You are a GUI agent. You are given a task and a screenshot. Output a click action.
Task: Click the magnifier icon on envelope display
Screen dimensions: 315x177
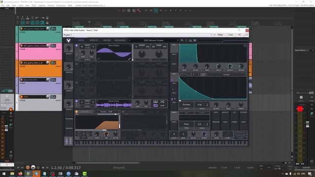coord(245,46)
